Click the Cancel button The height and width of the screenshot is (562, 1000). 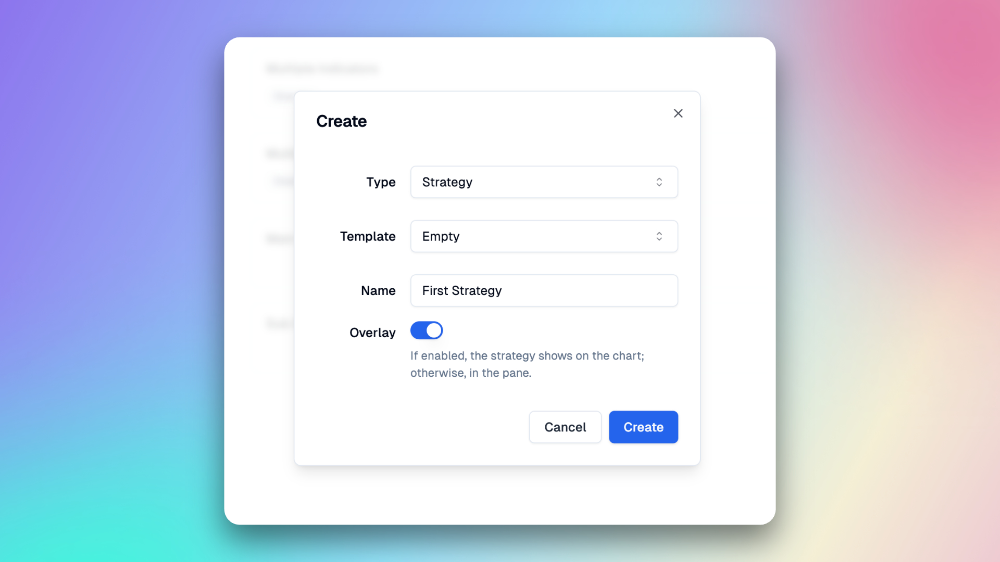(x=565, y=427)
